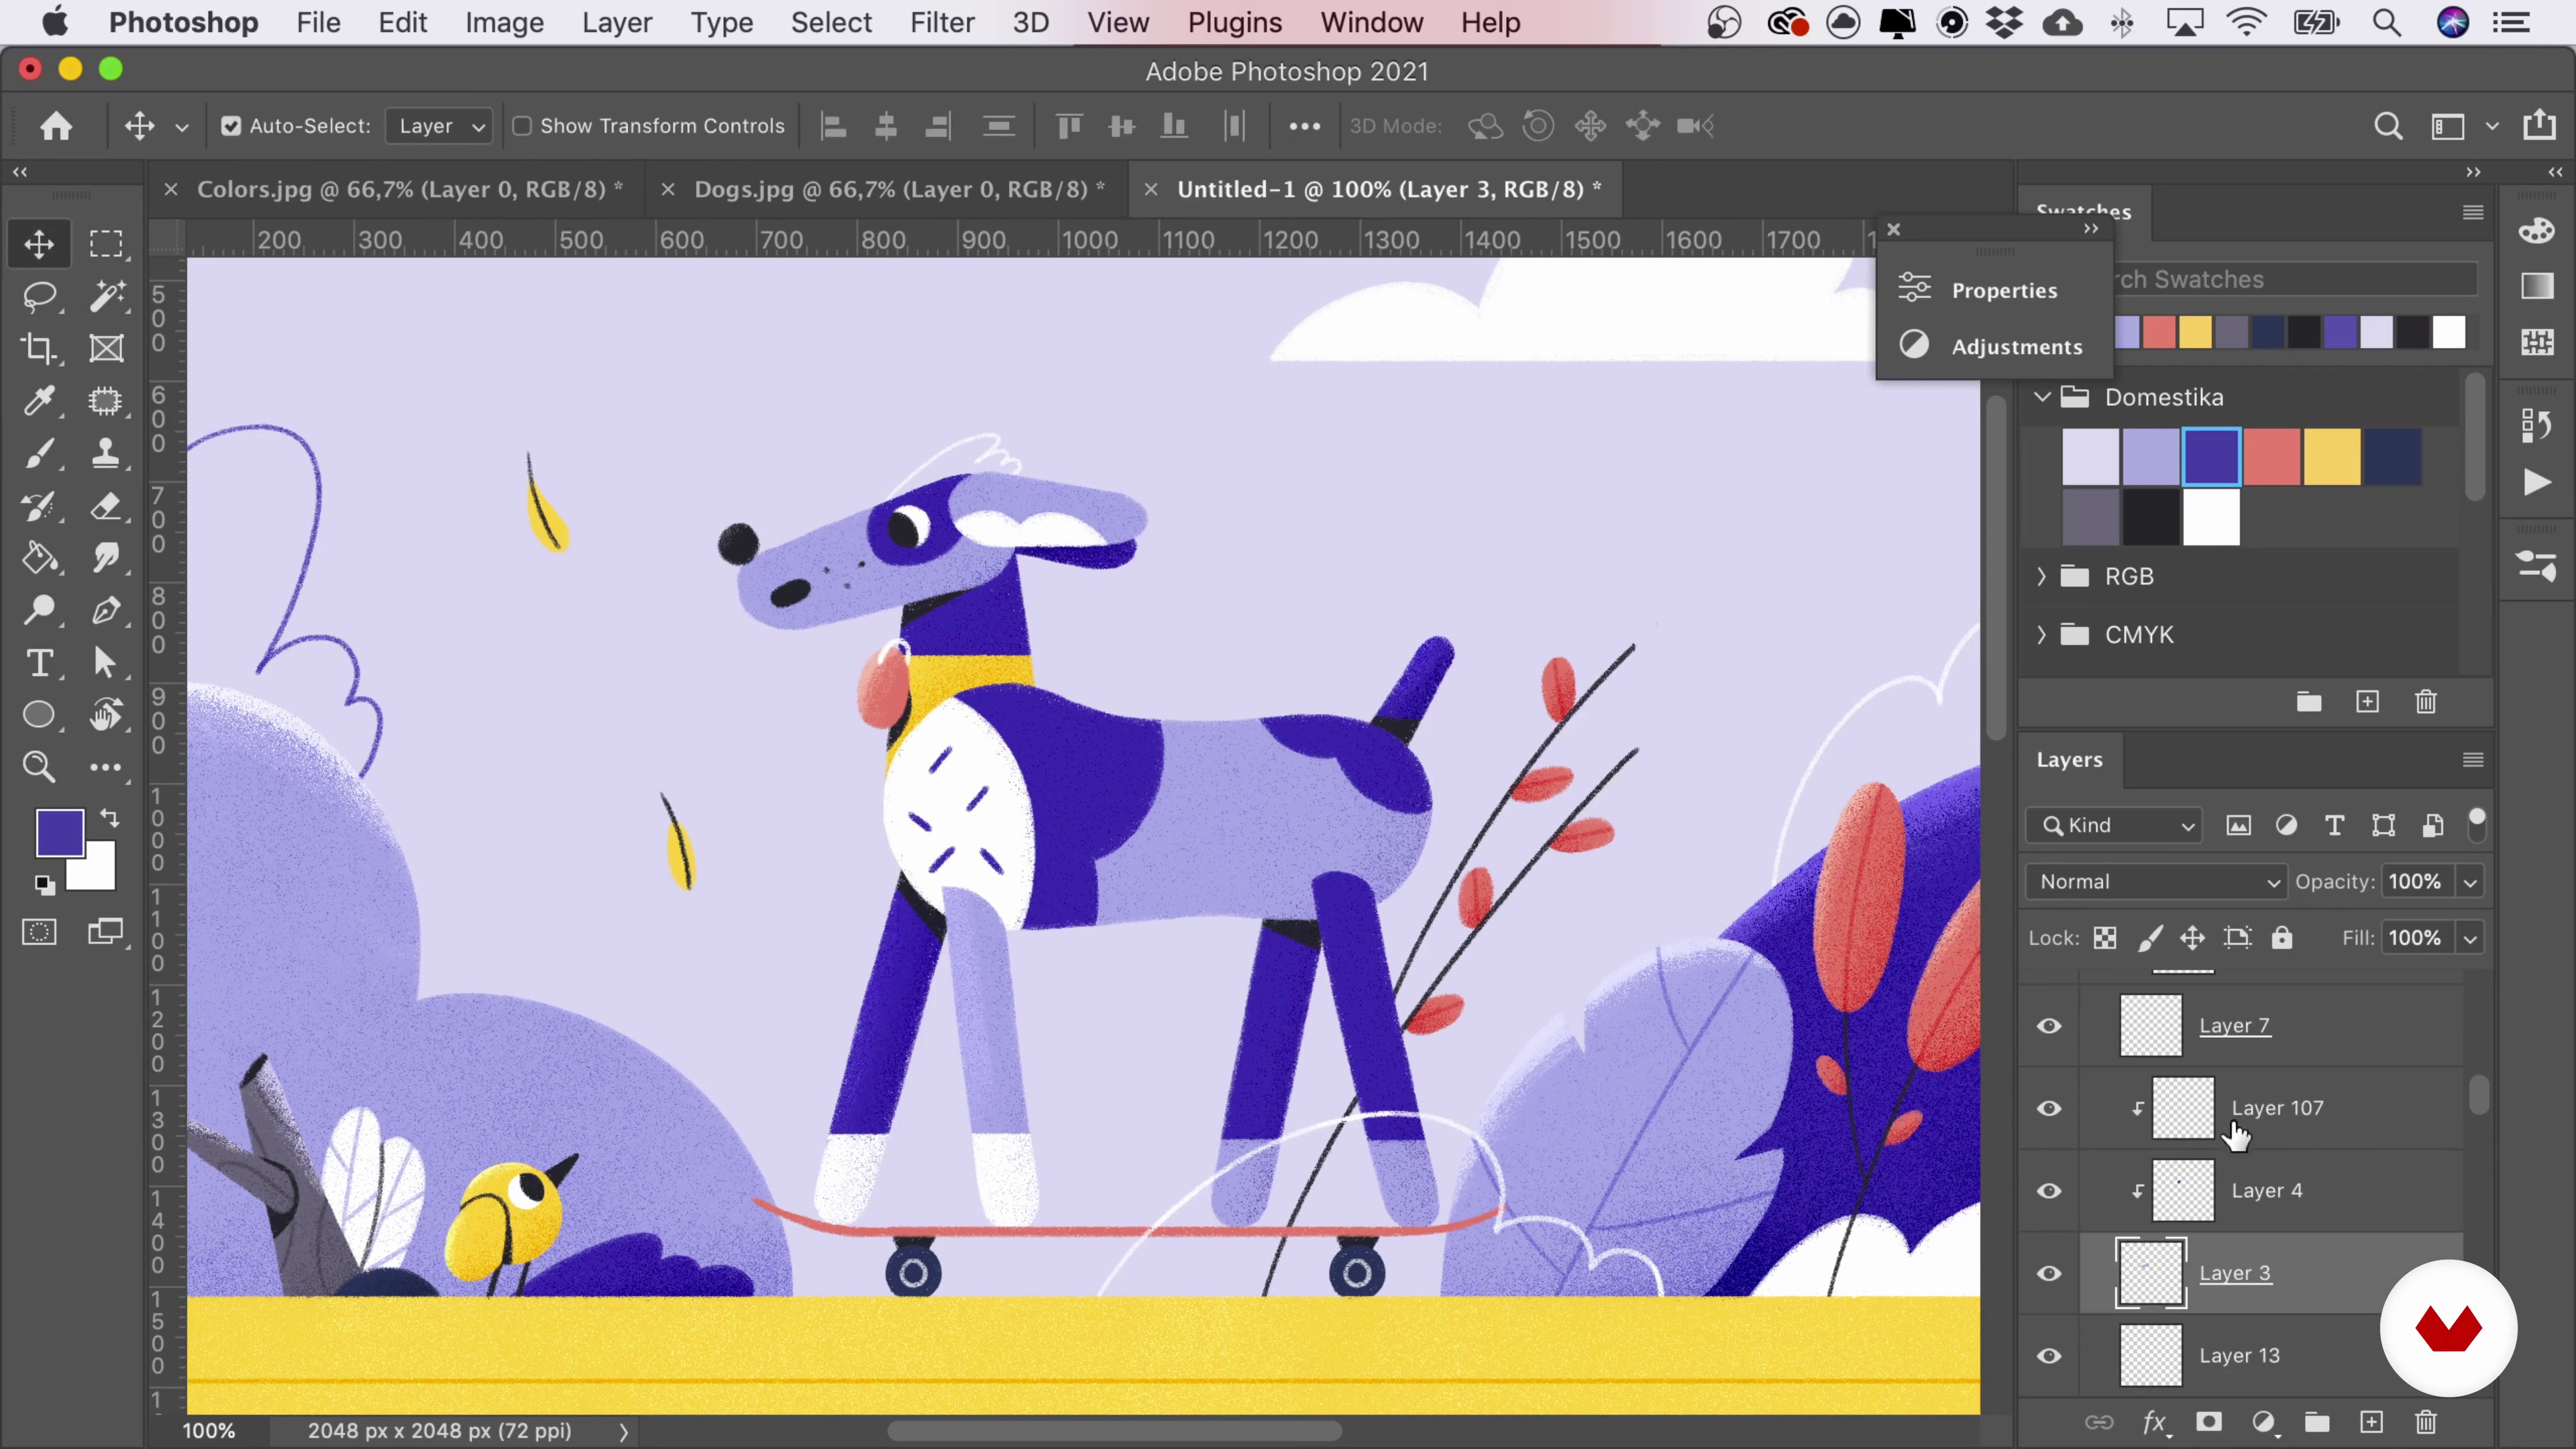Create new swatch in Swatches panel

pyautogui.click(x=2367, y=702)
